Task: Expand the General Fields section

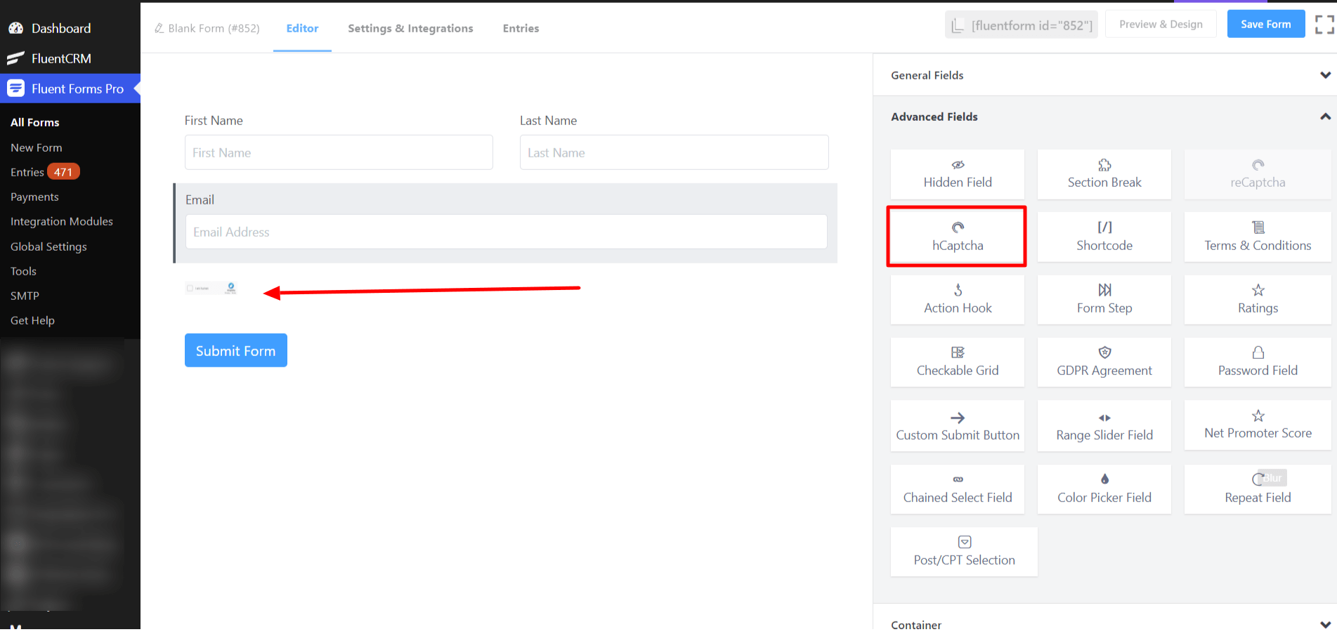Action: (1104, 75)
